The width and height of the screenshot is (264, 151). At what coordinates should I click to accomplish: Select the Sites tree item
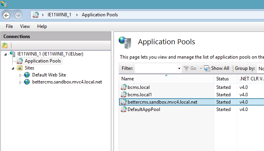coord(29,68)
